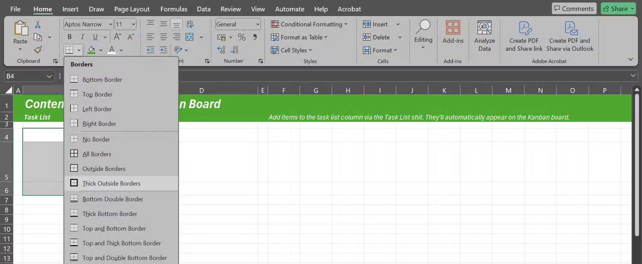This screenshot has width=642, height=264.
Task: Toggle Align Right horizontal alignment
Action: (176, 37)
